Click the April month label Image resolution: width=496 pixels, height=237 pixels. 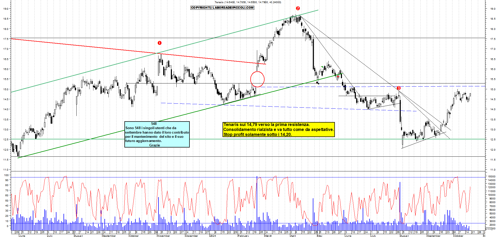(293, 236)
